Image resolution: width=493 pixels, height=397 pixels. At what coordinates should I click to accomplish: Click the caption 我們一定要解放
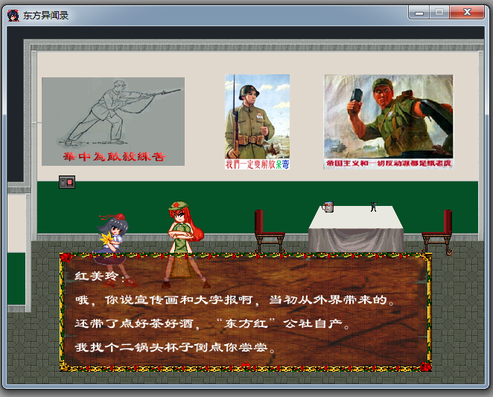coord(250,164)
